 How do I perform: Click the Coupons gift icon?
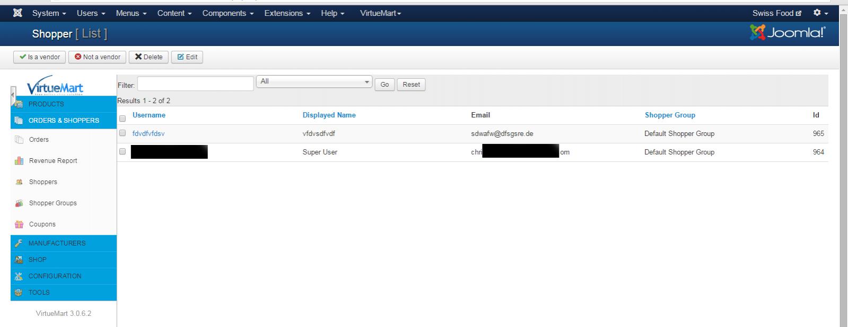(x=19, y=224)
